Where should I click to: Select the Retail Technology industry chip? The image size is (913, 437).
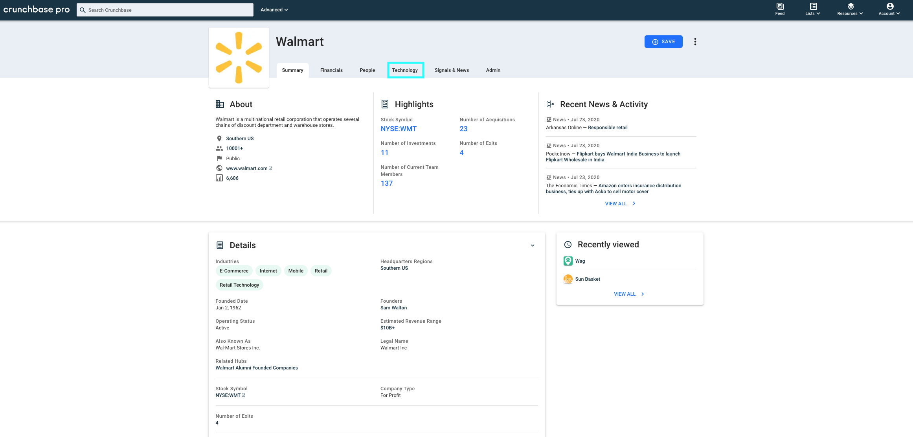[239, 285]
